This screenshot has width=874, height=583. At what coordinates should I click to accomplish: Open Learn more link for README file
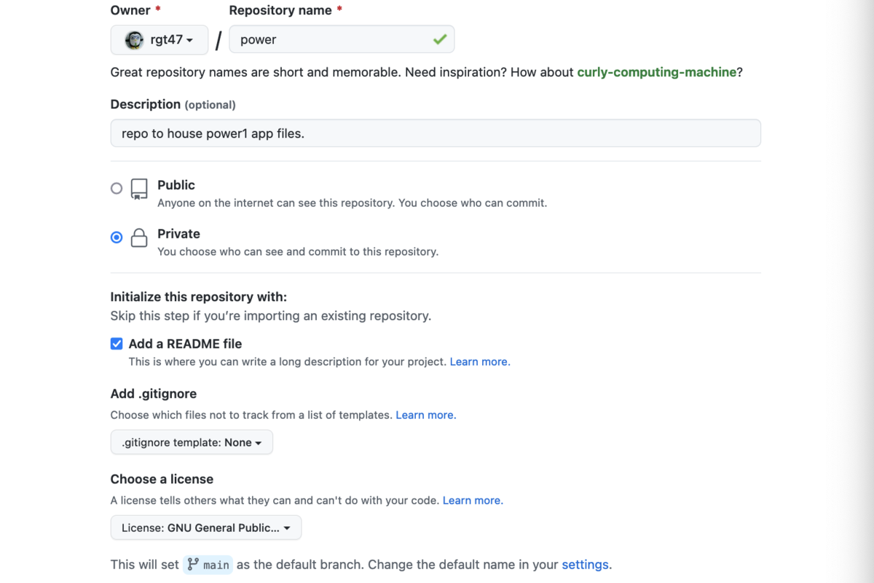(480, 361)
